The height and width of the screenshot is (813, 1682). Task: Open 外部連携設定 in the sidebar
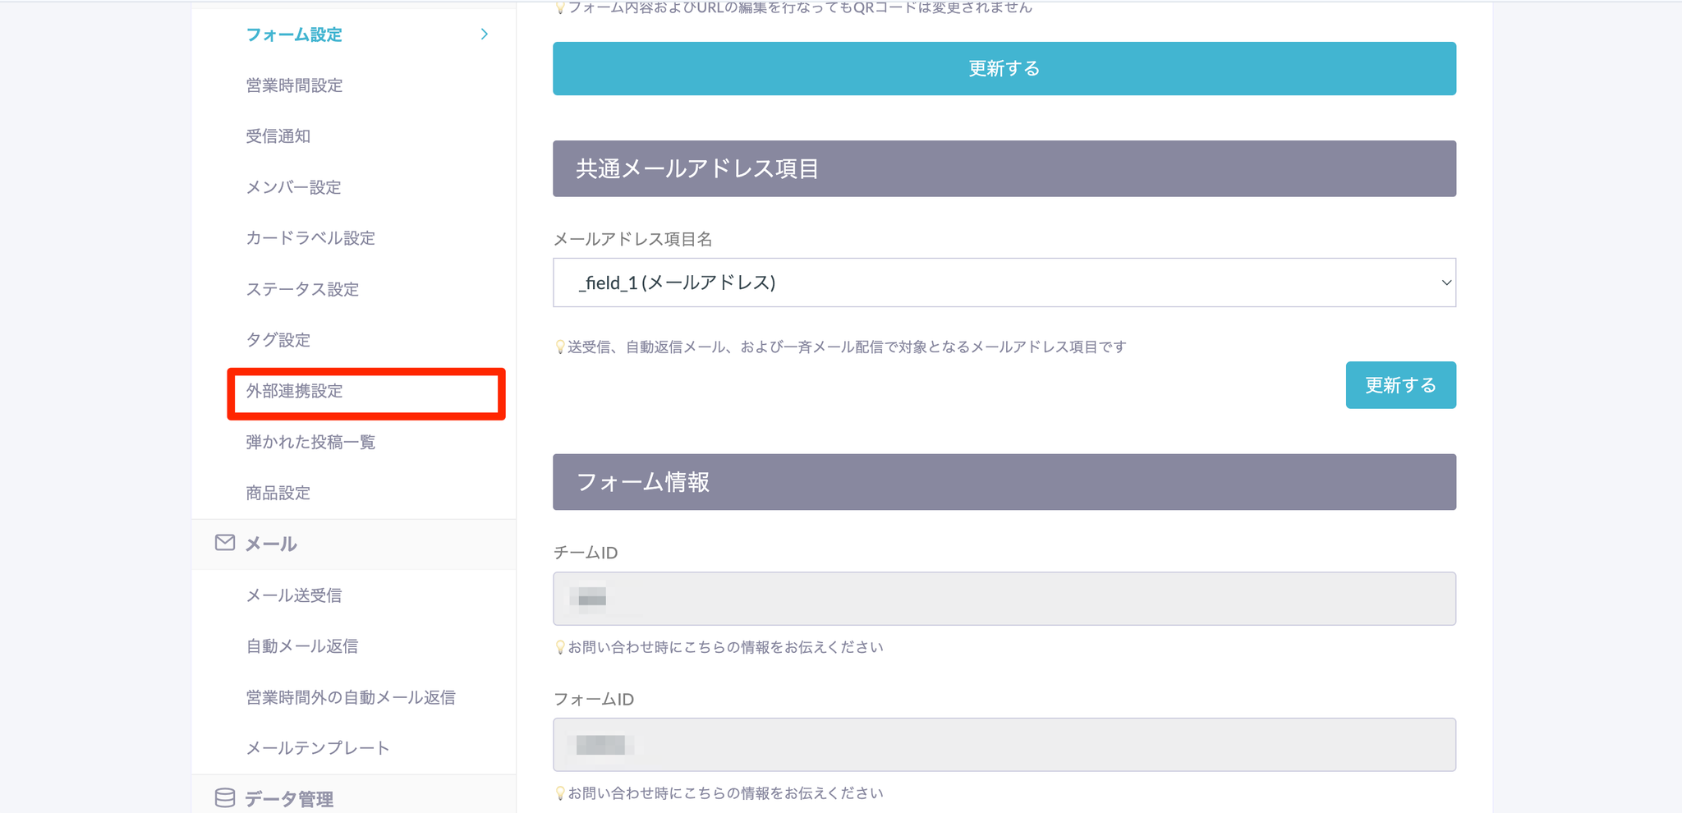[x=295, y=392]
